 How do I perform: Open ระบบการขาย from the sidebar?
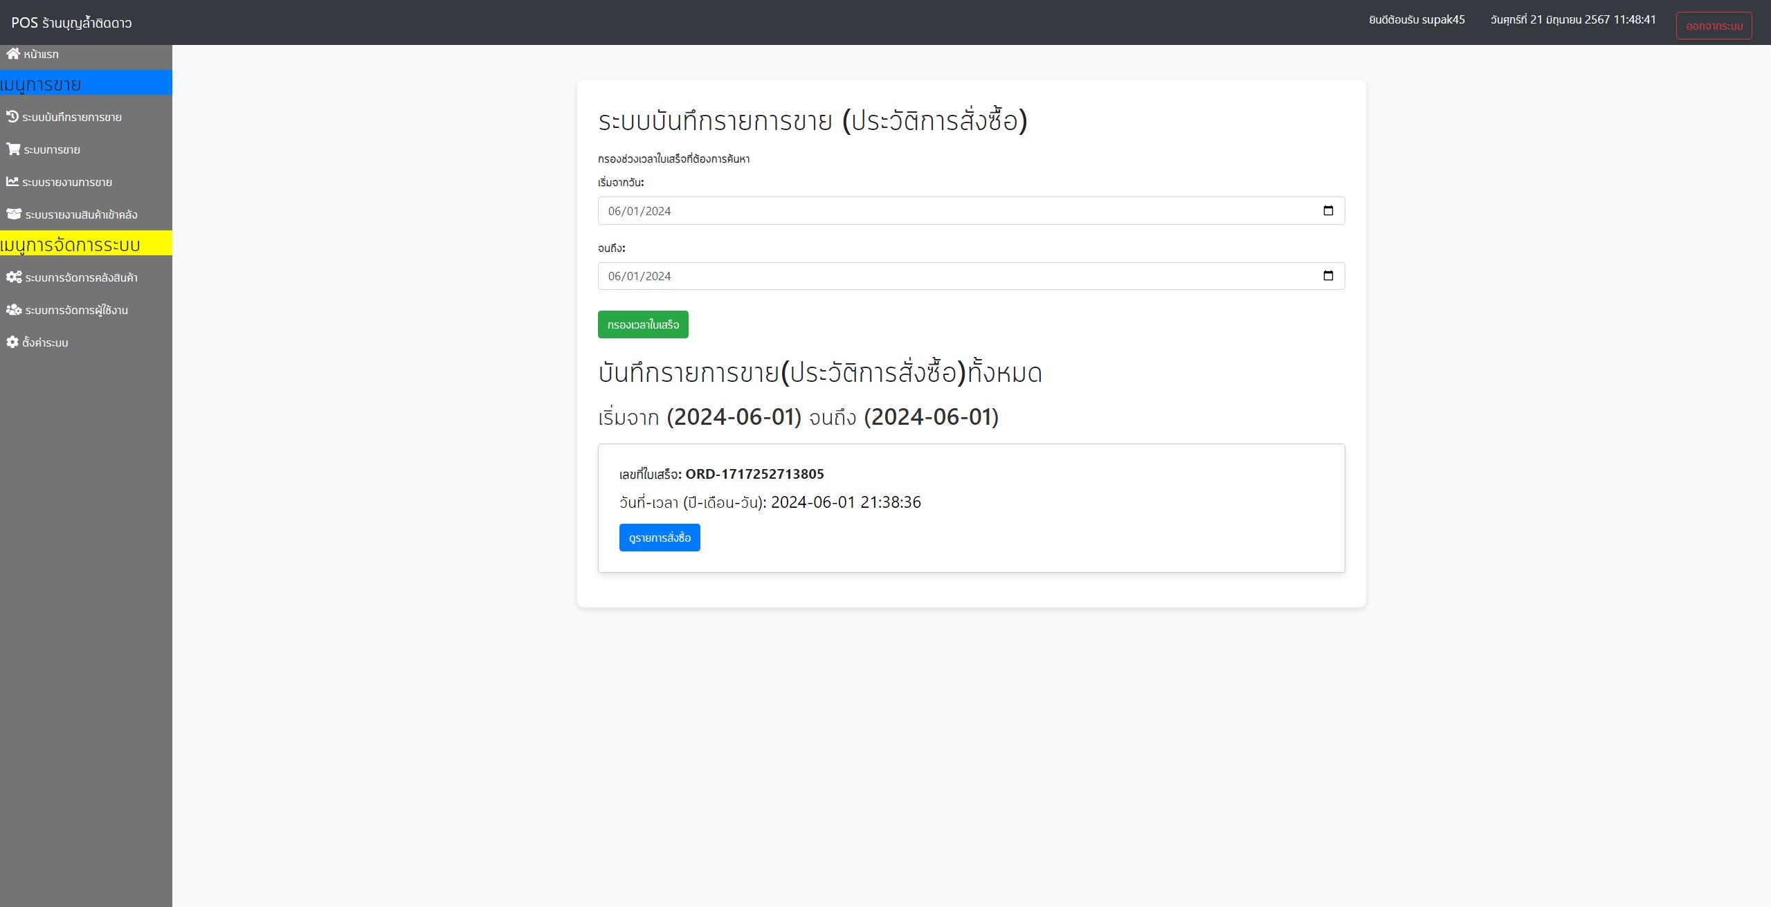[x=52, y=149]
